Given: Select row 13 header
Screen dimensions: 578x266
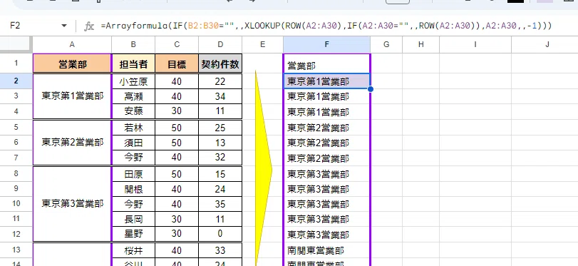Looking at the screenshot, I should pyautogui.click(x=16, y=250).
